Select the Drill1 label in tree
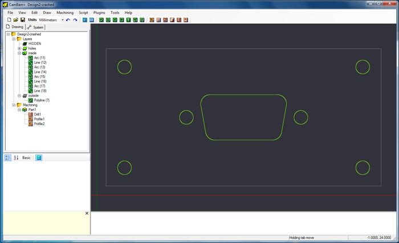 tap(38, 114)
